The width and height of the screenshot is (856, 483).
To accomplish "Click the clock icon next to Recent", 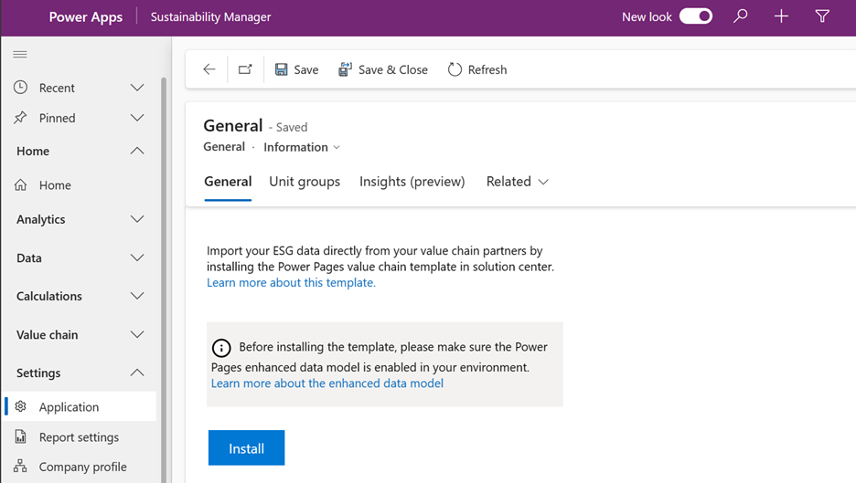I will (x=20, y=88).
